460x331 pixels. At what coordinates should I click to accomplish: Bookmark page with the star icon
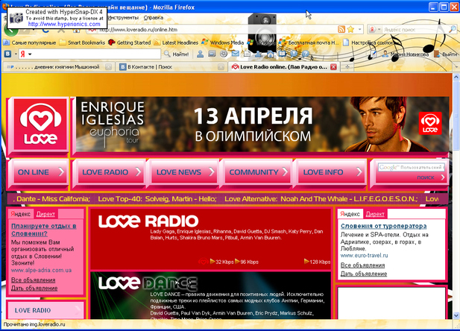click(350, 29)
